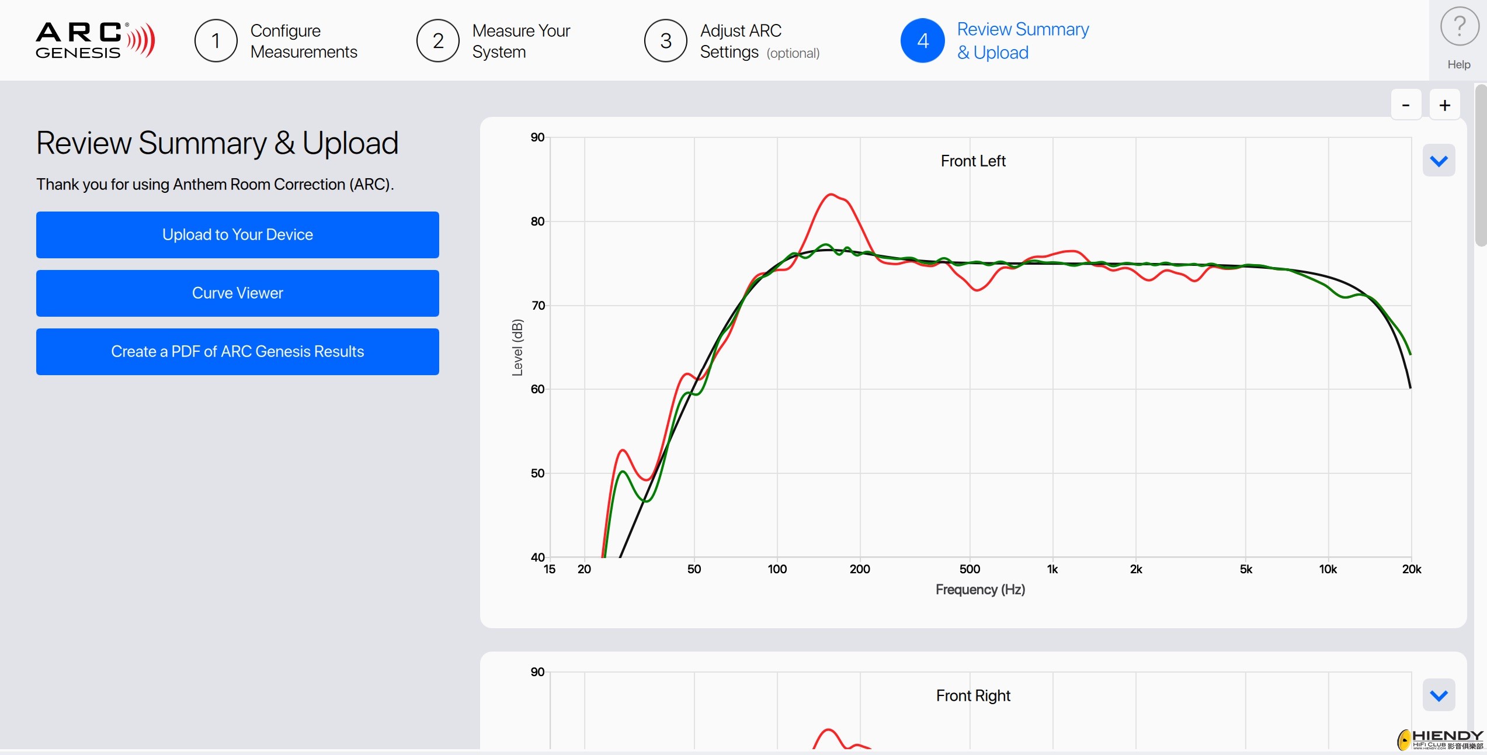1487x755 pixels.
Task: Click the ARC Genesis logo
Action: 96,40
